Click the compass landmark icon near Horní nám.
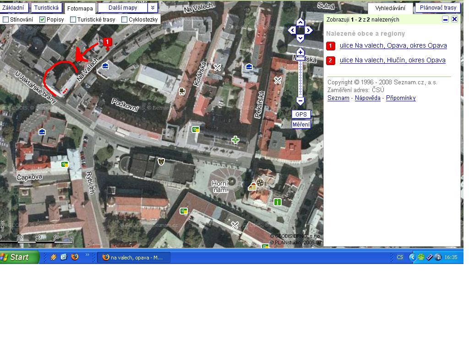Screen dimensions: 469x352 pos(260,182)
